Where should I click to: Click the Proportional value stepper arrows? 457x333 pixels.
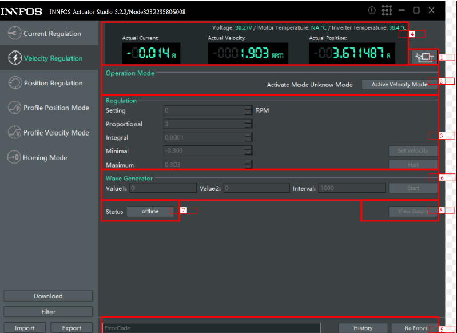248,124
